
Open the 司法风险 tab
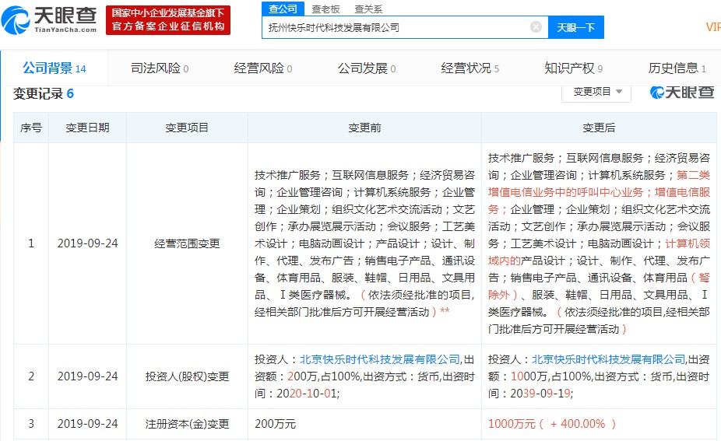[160, 68]
